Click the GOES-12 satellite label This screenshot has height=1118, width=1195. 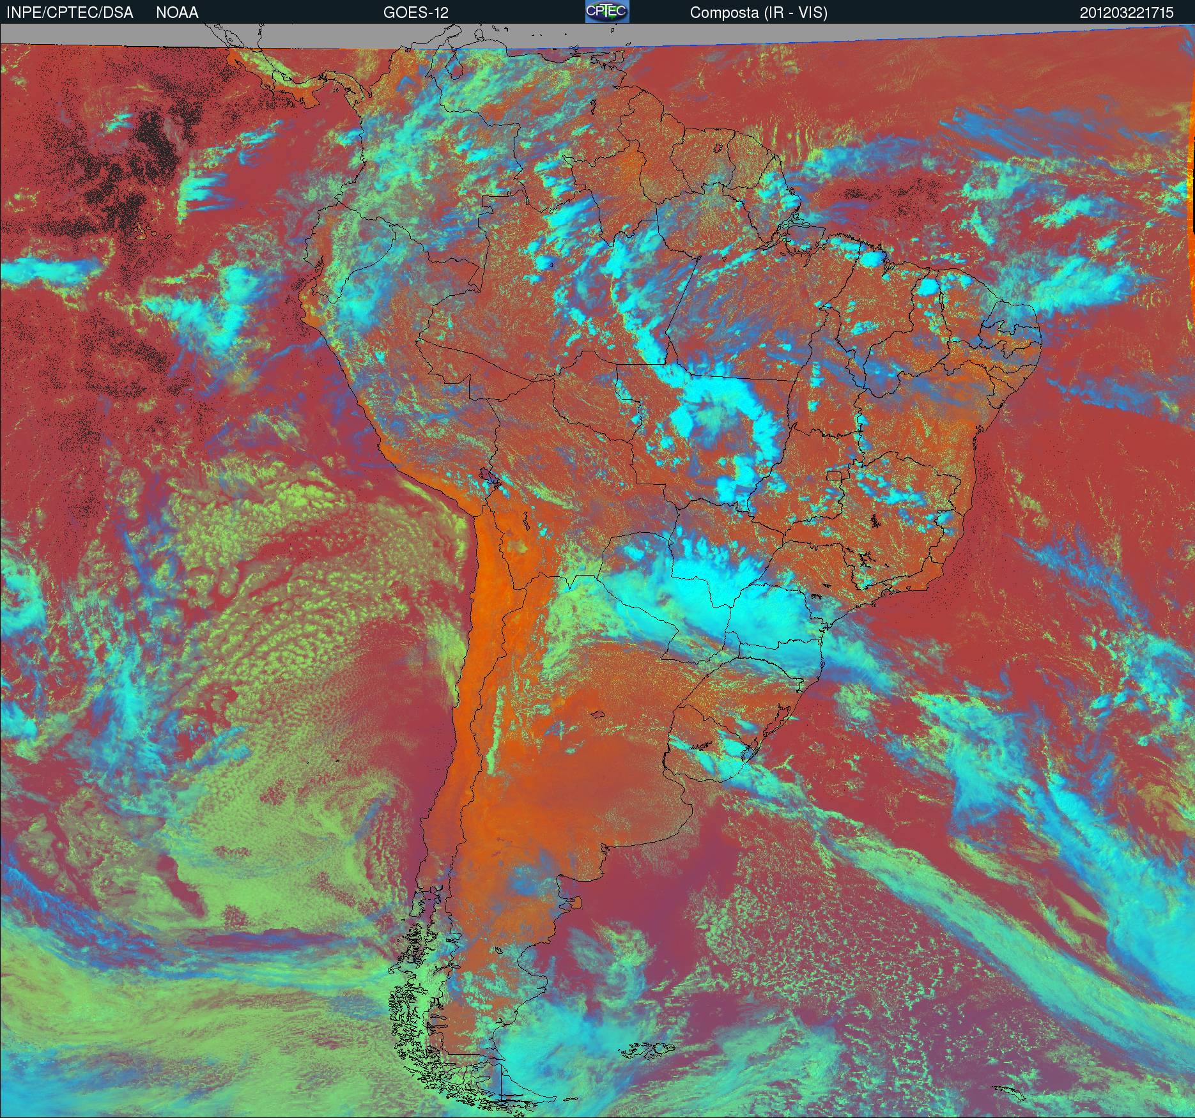415,13
